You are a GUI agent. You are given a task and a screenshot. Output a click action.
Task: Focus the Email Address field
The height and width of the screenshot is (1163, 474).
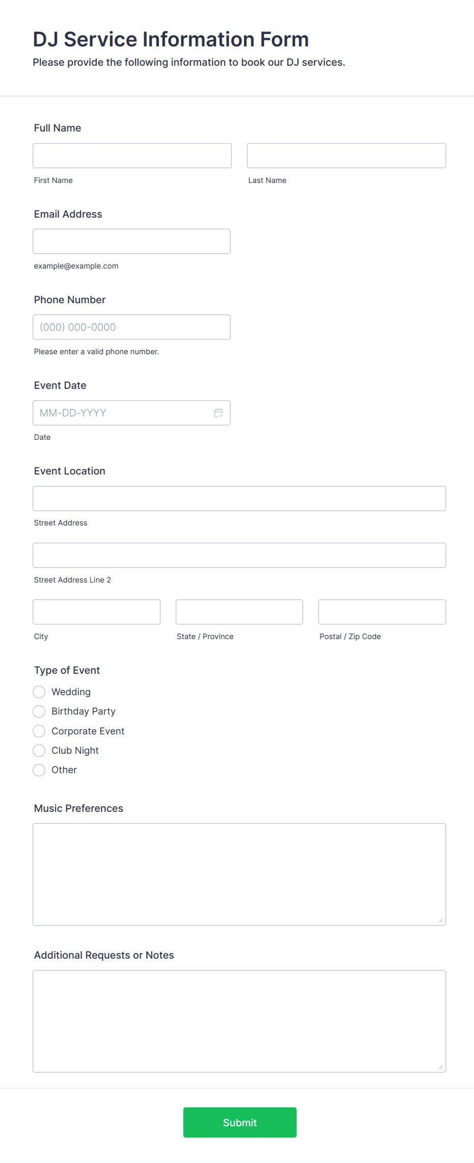point(131,241)
